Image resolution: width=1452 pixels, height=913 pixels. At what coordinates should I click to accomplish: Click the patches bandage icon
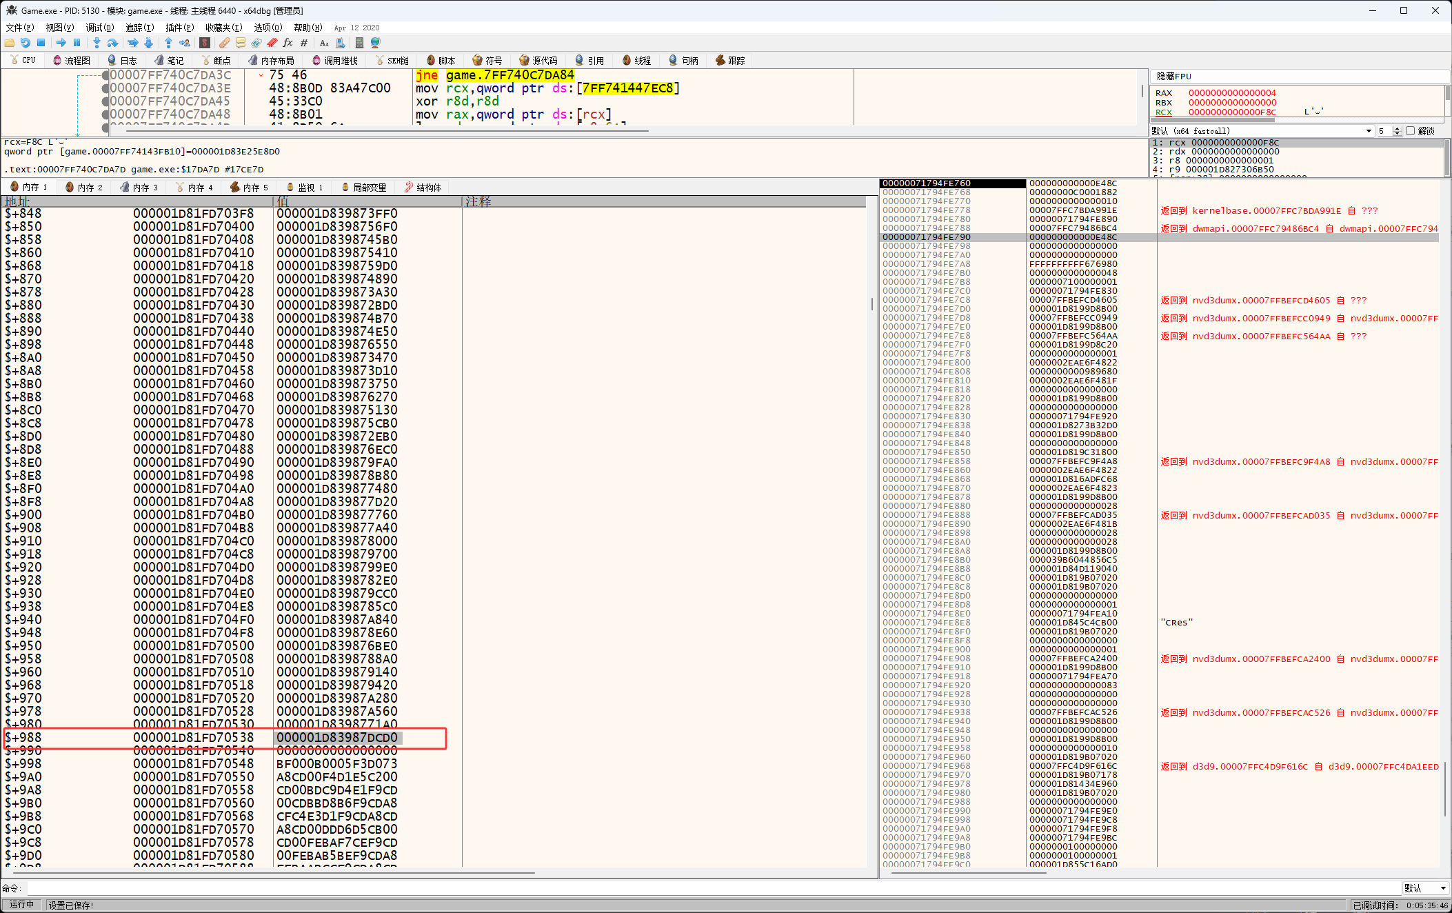(225, 43)
